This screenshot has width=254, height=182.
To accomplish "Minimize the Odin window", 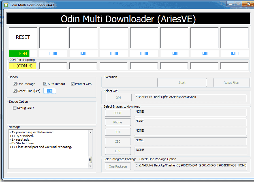I will click(230, 4).
